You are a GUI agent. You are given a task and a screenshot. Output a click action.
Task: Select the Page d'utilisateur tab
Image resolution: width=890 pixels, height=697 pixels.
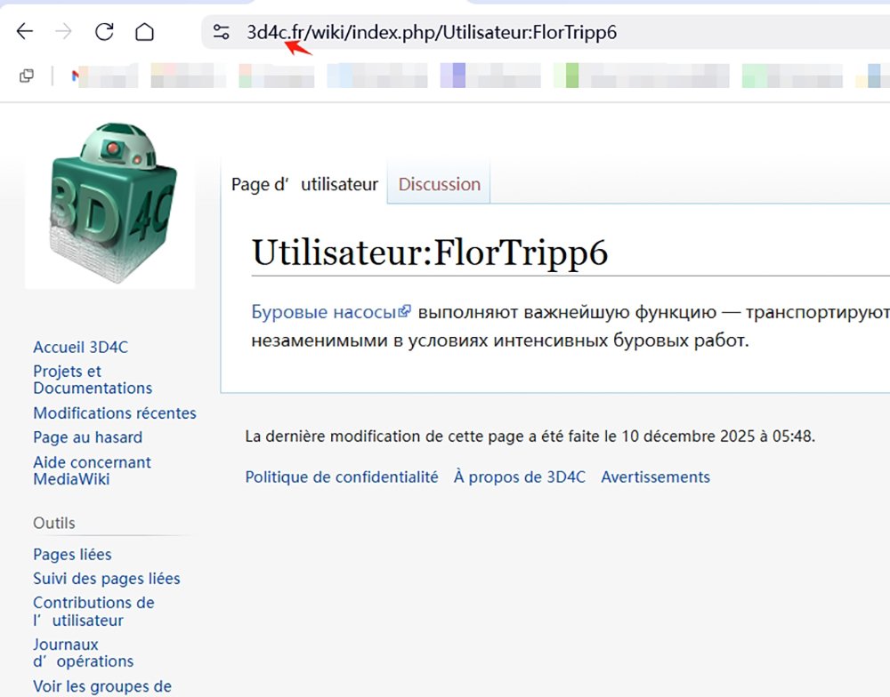[304, 184]
